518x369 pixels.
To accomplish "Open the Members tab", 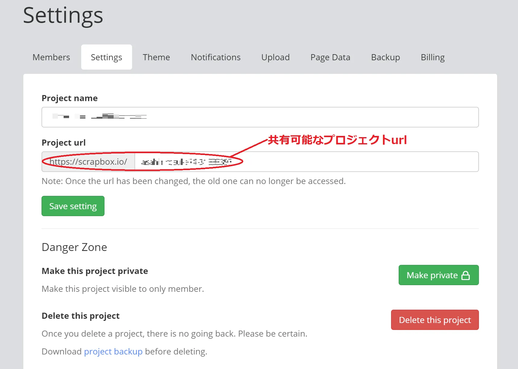I will [x=51, y=57].
